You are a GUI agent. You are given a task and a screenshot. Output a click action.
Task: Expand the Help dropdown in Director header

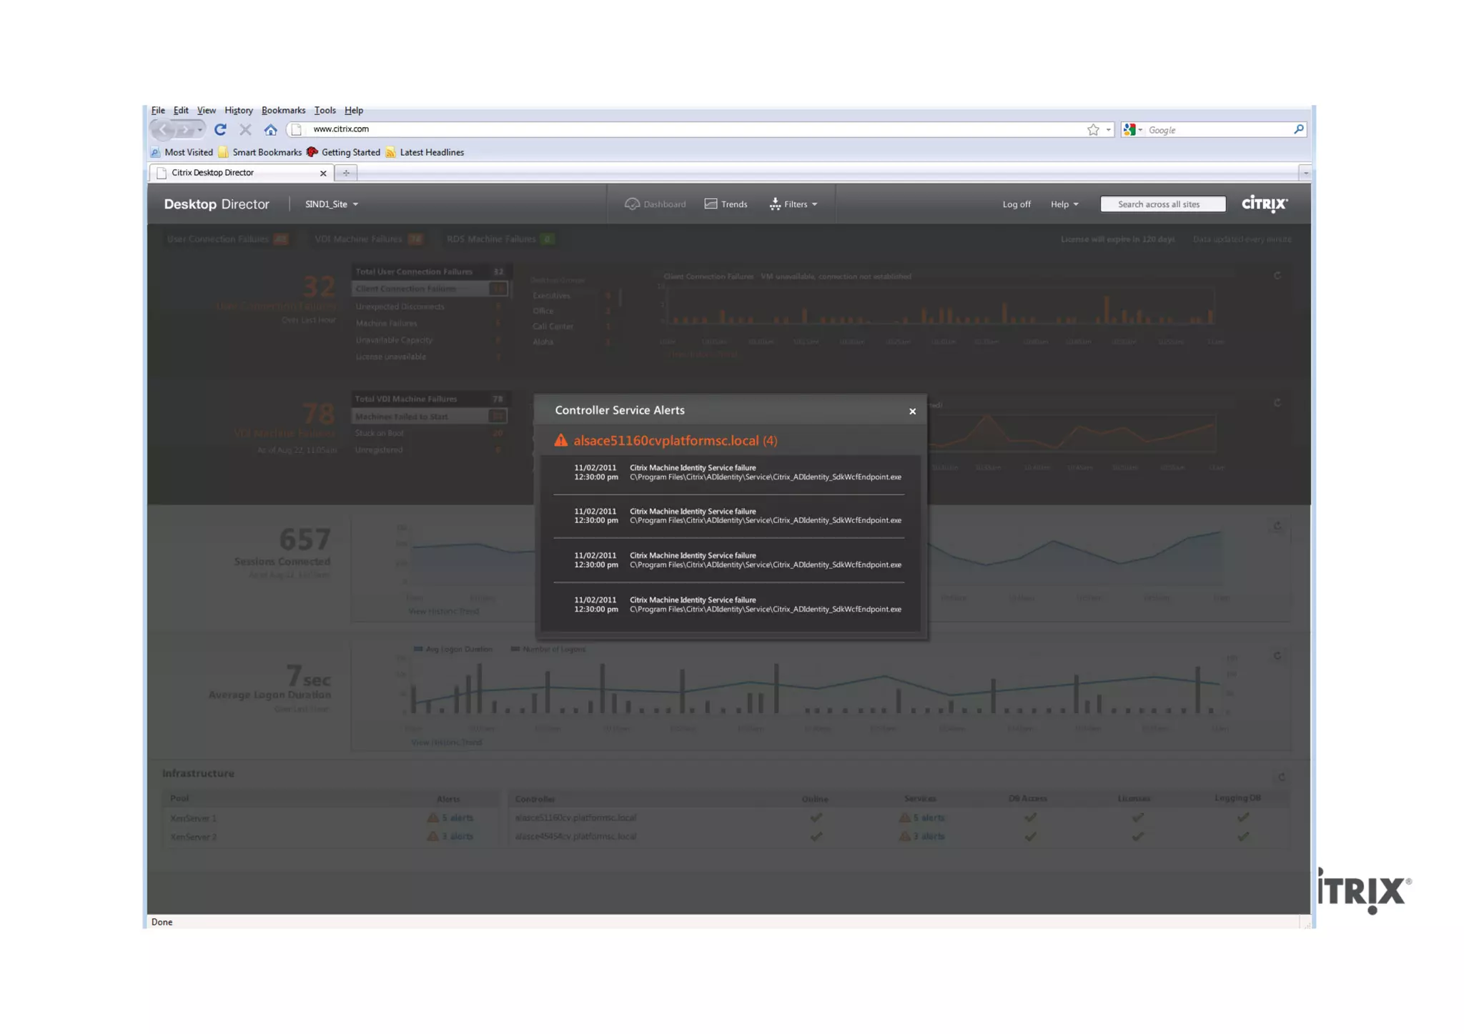[x=1064, y=204]
